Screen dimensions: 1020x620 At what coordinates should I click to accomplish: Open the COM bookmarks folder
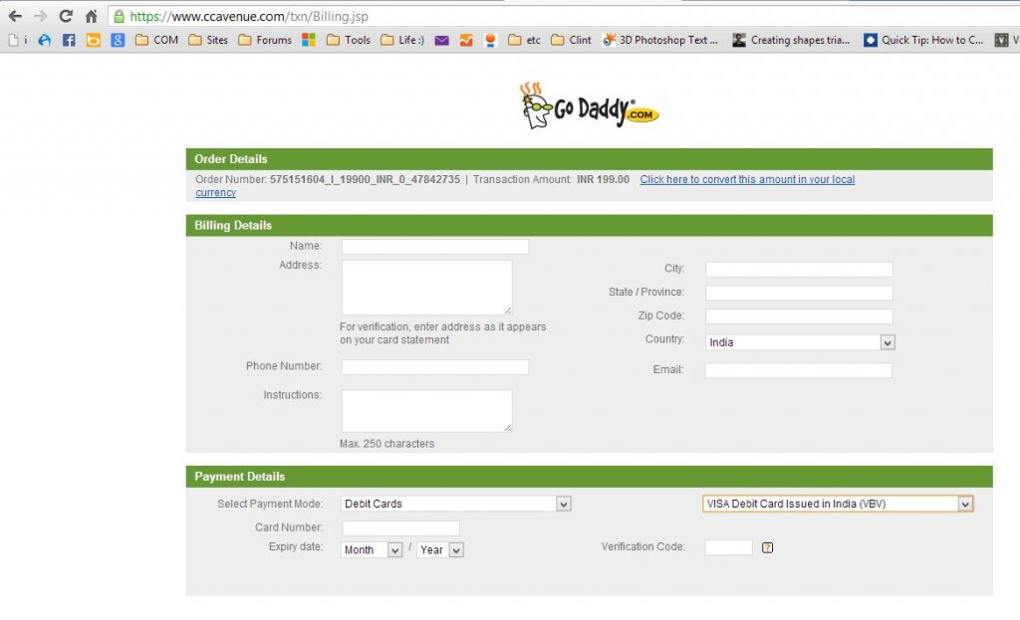coord(156,40)
